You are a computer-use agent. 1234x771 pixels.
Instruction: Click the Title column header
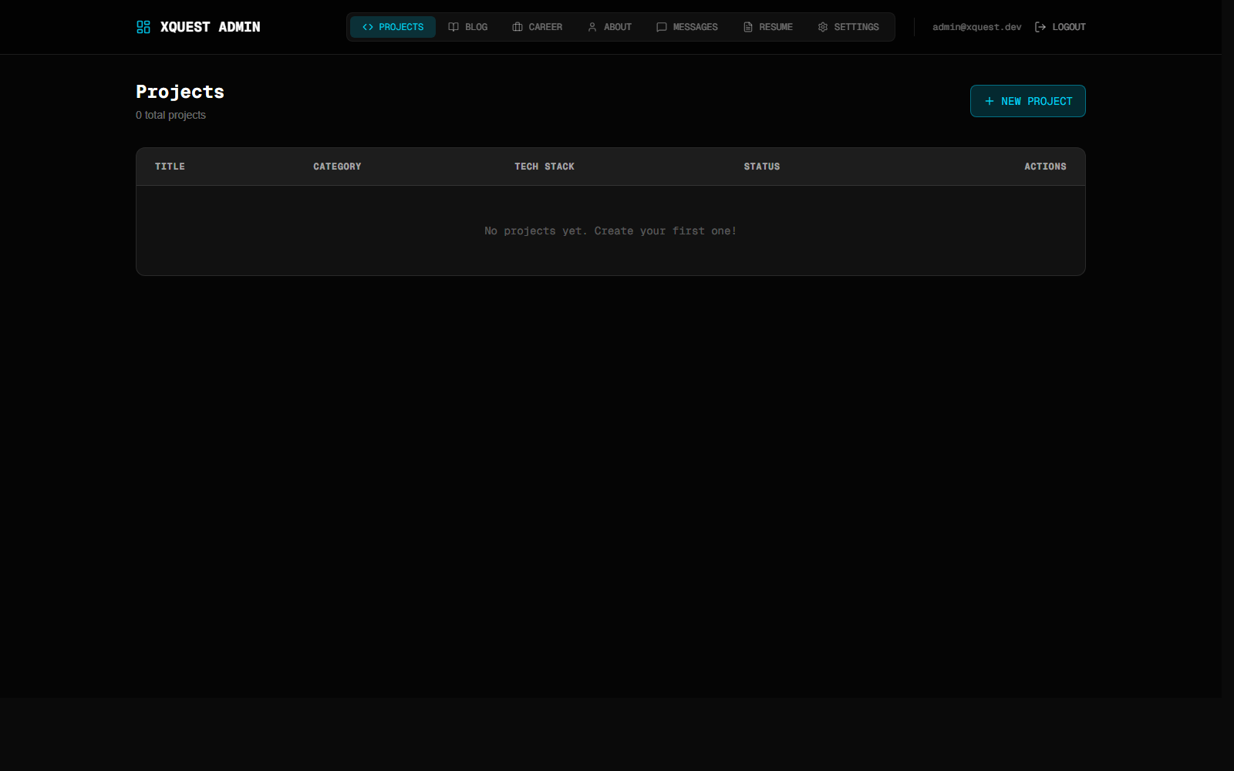coord(170,167)
